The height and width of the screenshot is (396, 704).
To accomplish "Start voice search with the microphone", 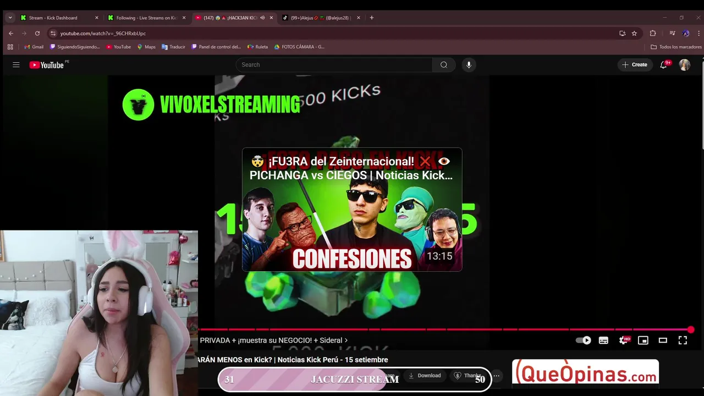I will click(x=469, y=65).
